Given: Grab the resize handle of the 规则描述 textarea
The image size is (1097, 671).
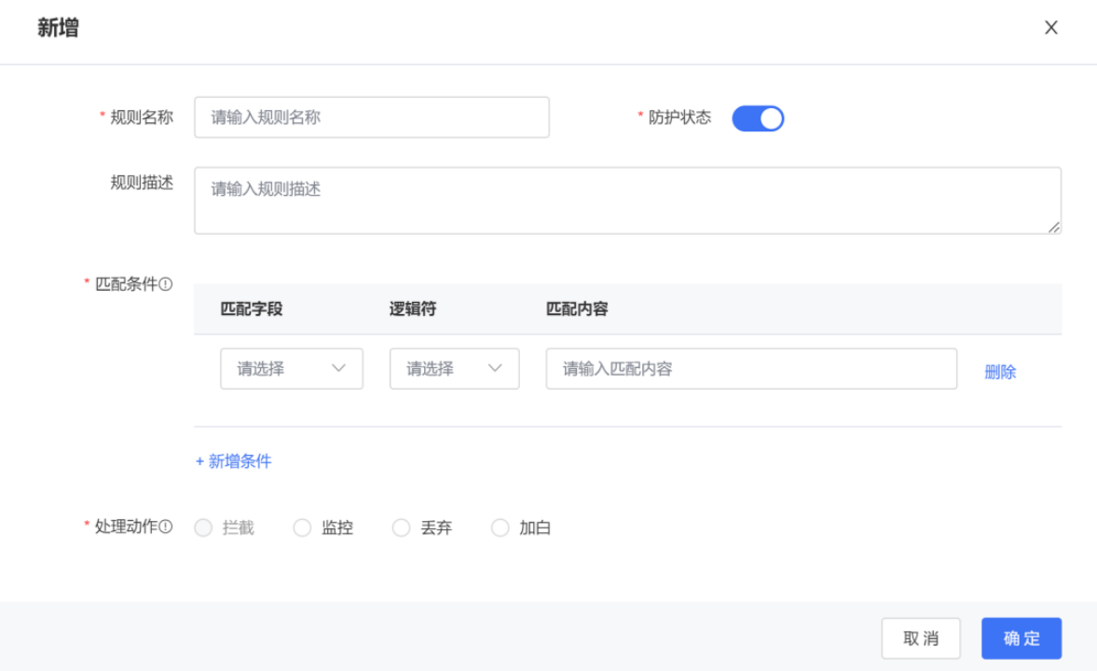Looking at the screenshot, I should pyautogui.click(x=1054, y=226).
